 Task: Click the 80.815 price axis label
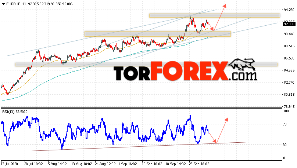(289, 95)
